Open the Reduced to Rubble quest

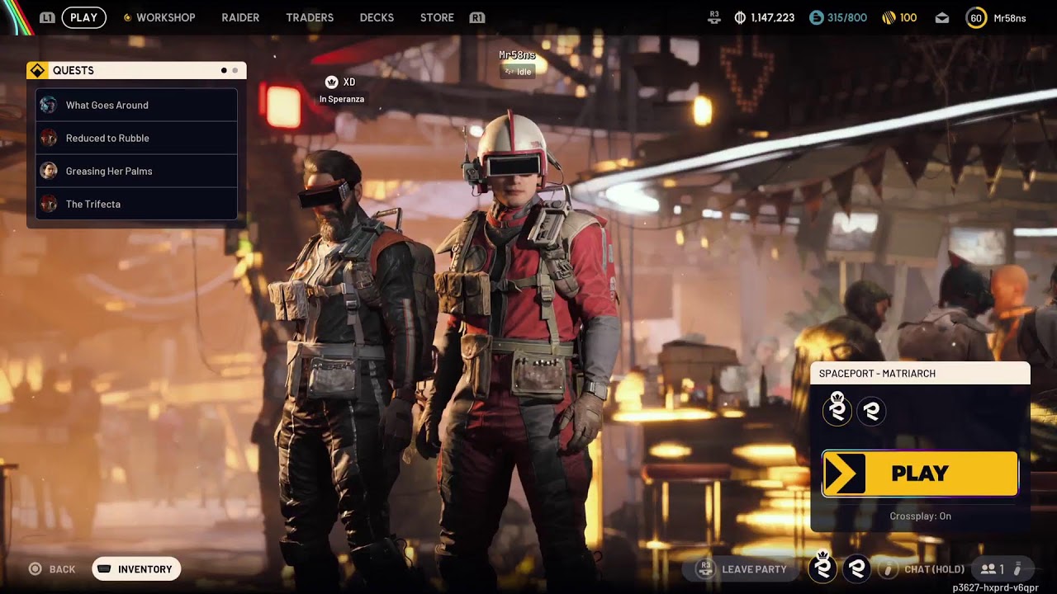tap(136, 138)
